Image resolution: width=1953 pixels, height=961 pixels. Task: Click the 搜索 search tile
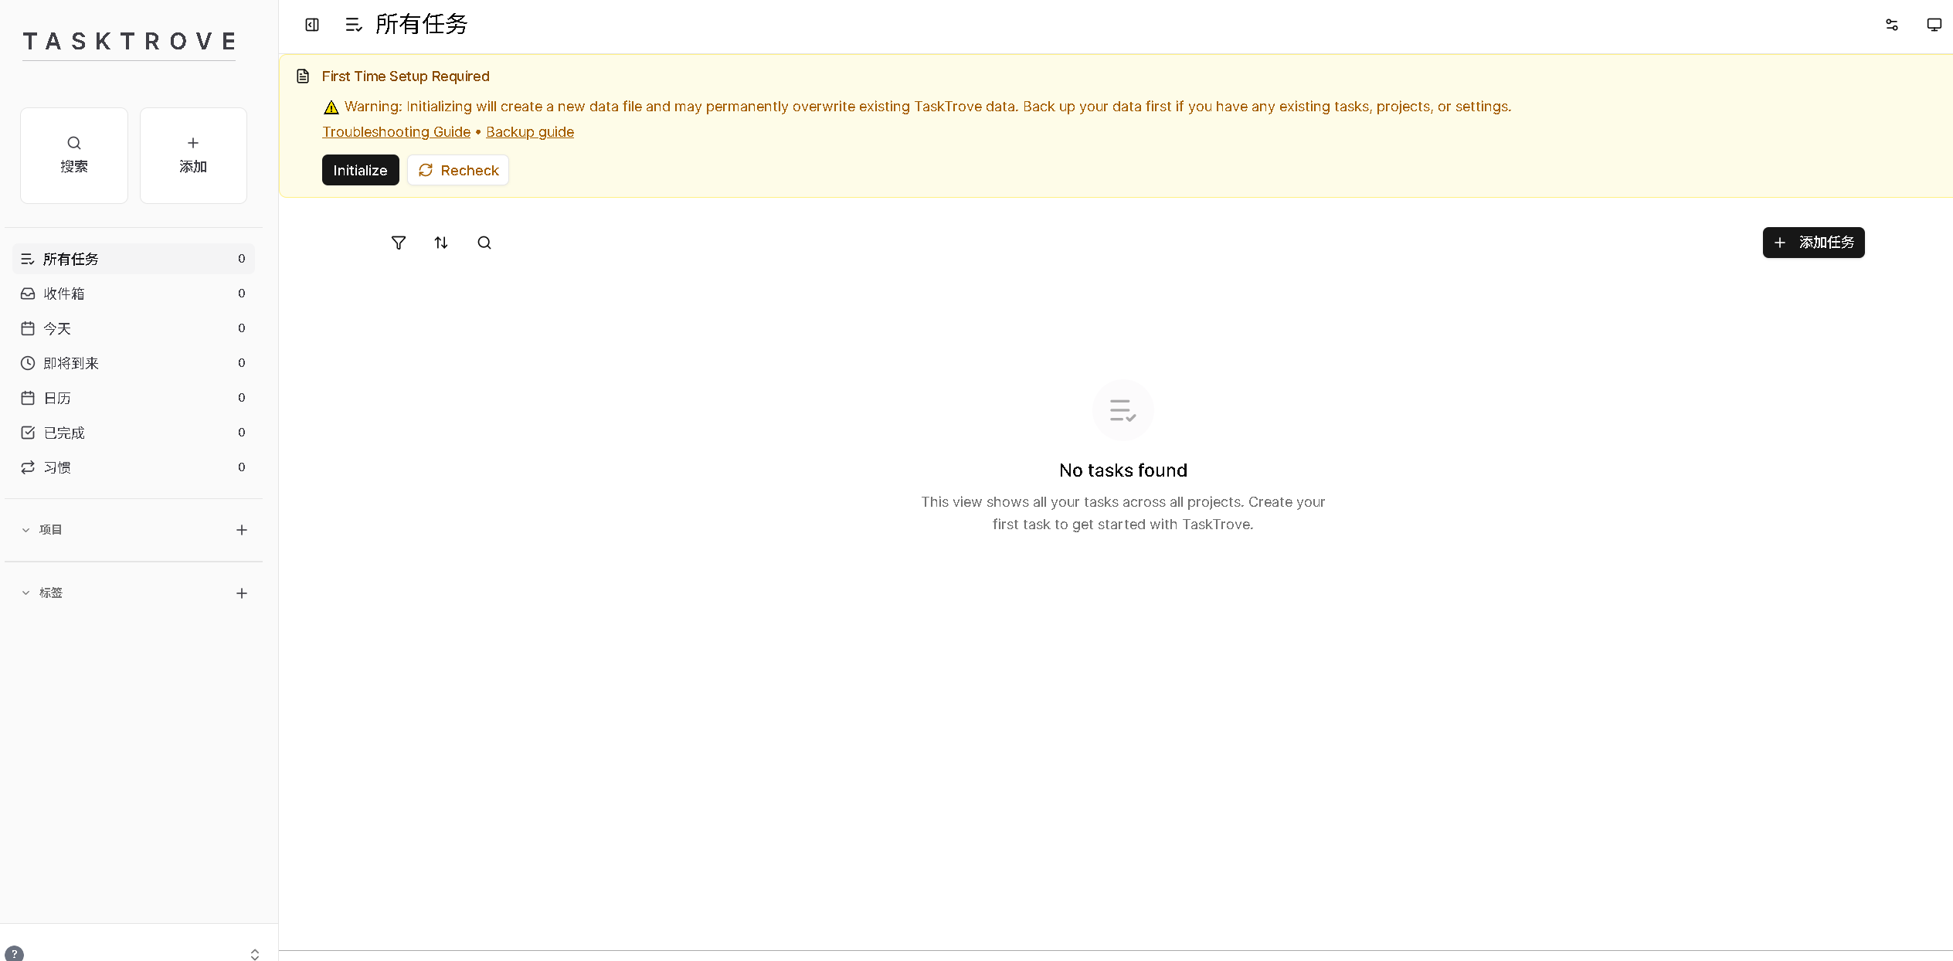pos(74,155)
